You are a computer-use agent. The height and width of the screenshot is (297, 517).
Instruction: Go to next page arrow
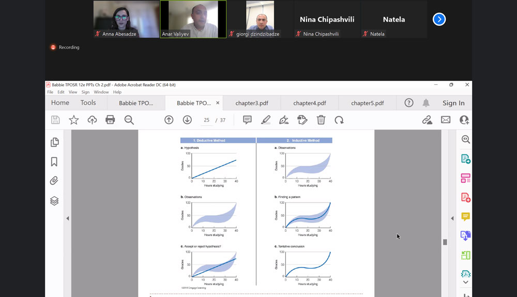tap(187, 120)
